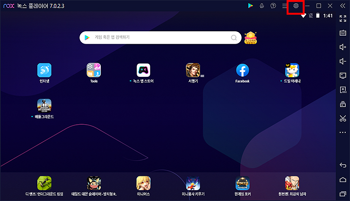Open the Google Play icon in title bar
The height and width of the screenshot is (201, 350).
(x=251, y=6)
